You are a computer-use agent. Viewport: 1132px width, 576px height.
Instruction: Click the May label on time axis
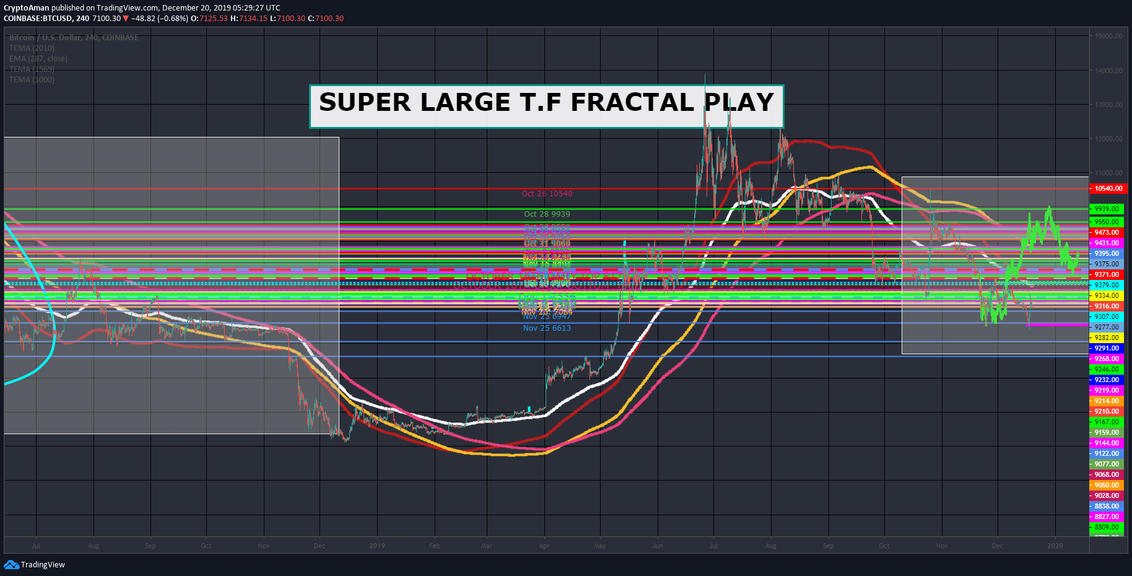coord(600,546)
